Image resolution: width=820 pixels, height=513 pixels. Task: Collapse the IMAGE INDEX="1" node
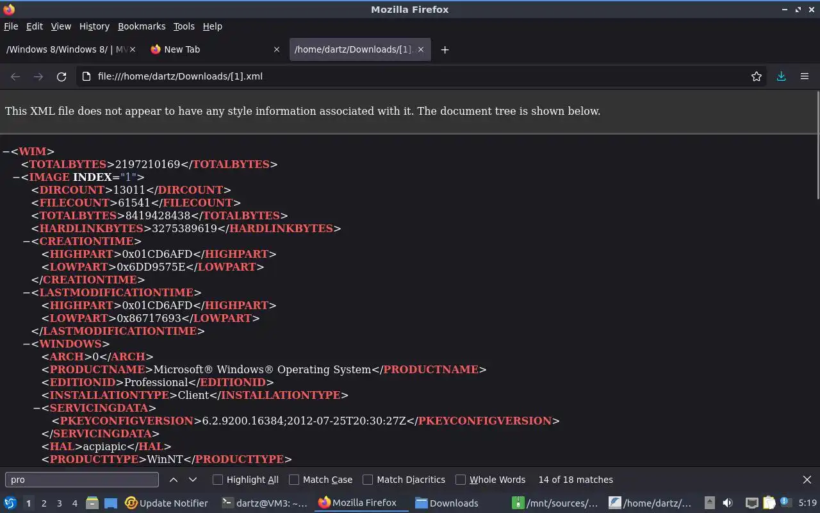point(16,177)
